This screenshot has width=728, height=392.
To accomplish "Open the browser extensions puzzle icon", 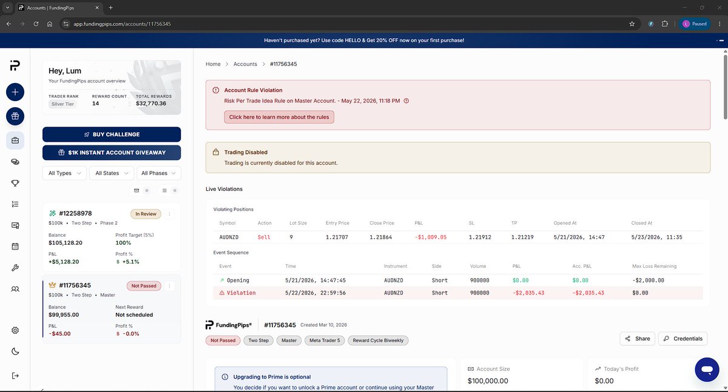I will coord(665,24).
